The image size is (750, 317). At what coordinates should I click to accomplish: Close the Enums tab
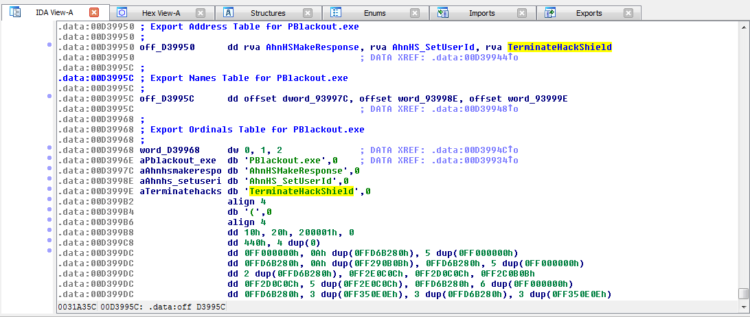(415, 13)
